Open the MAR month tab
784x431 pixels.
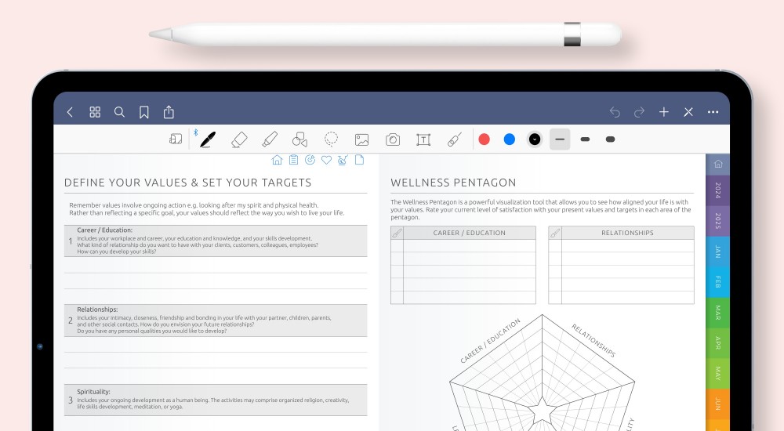(x=718, y=313)
